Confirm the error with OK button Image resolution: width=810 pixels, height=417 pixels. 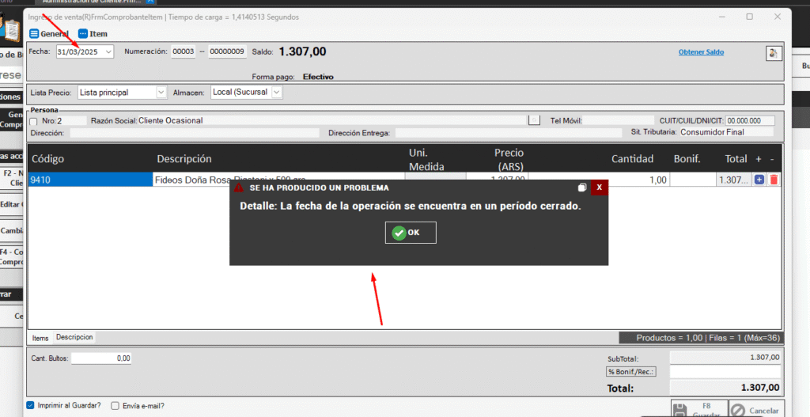(411, 233)
